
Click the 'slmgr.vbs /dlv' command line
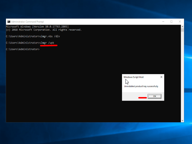tap(33, 36)
